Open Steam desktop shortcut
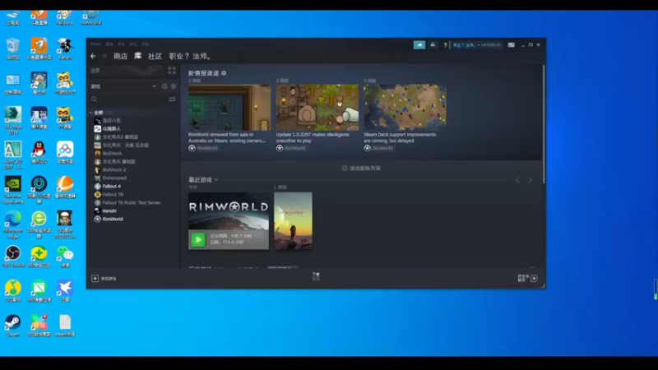This screenshot has height=370, width=658. click(13, 326)
